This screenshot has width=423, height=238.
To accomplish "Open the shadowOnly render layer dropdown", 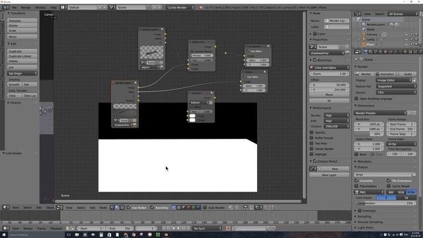I will coord(327,53).
